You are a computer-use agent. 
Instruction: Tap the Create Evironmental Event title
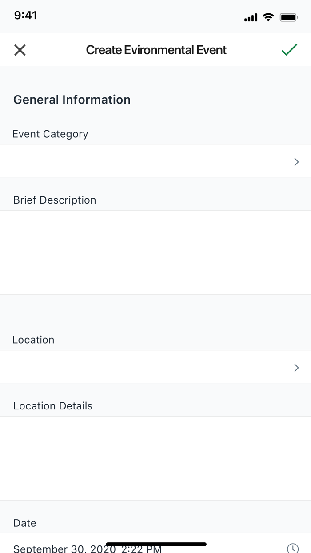click(x=156, y=50)
